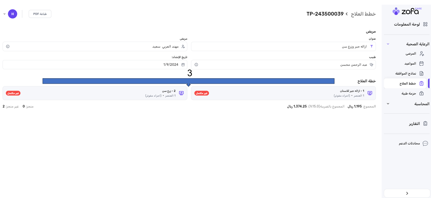Collapse the الرعاية الصحية sidebar section
The width and height of the screenshot is (431, 198).
coord(388,44)
